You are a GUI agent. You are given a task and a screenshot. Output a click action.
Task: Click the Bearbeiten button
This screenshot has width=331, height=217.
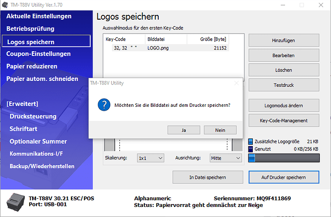[284, 56]
